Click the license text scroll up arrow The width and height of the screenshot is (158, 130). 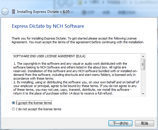143,56
